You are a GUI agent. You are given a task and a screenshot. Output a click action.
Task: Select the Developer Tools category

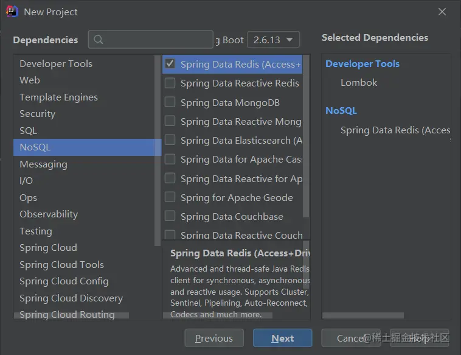(x=56, y=63)
